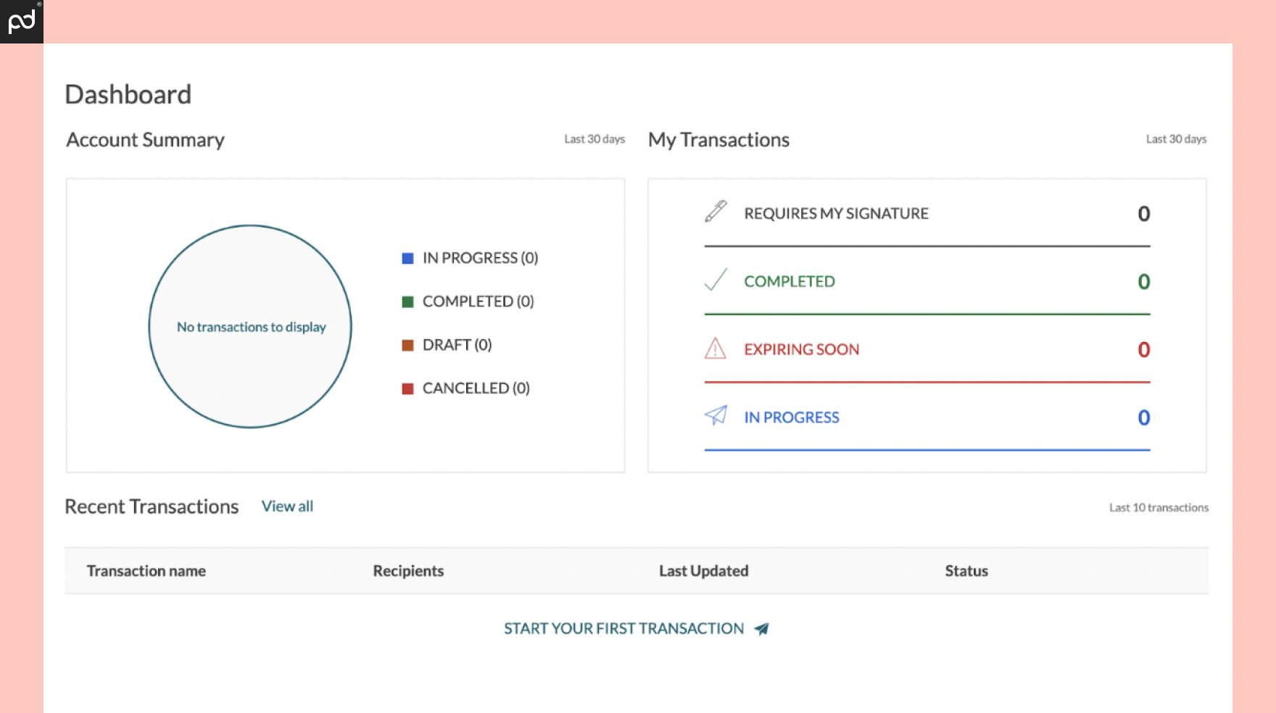The height and width of the screenshot is (713, 1276).
Task: Click the empty transactions pie chart
Action: click(250, 326)
